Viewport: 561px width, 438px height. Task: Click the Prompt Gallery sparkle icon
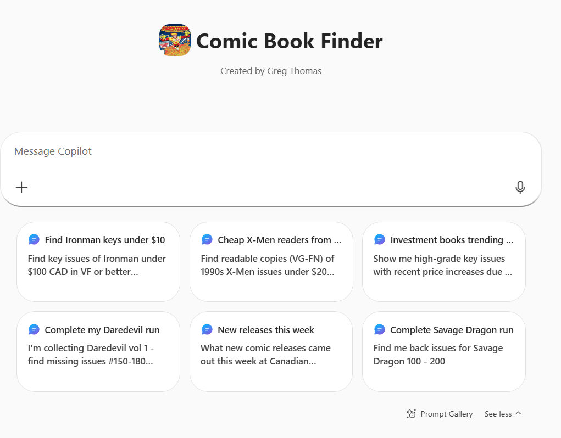coord(411,414)
